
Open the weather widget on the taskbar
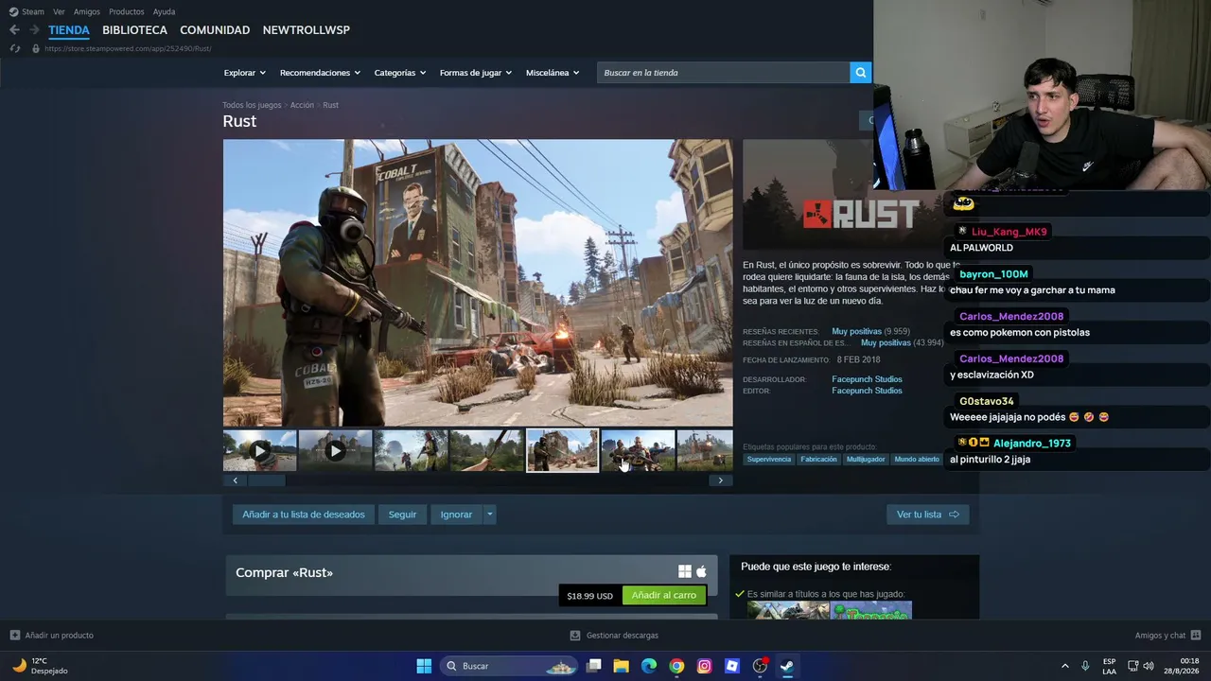(40, 666)
